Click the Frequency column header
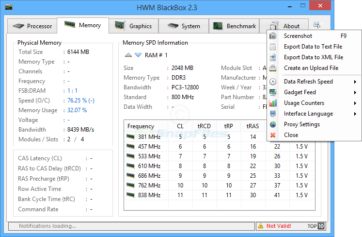Screen dimensions: 362x237 (x=146, y=126)
